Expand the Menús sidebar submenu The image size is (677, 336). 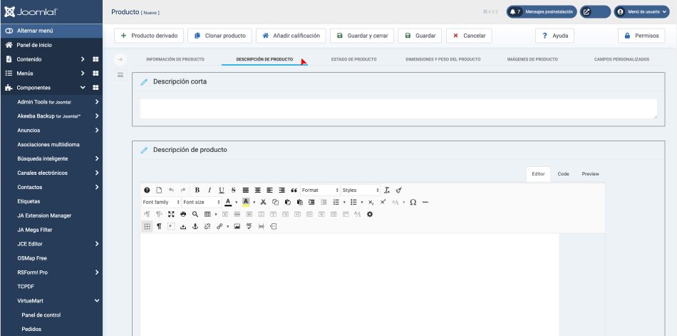(83, 73)
